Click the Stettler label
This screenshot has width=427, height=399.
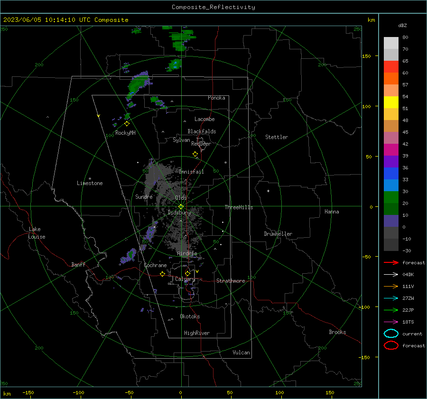click(x=277, y=137)
